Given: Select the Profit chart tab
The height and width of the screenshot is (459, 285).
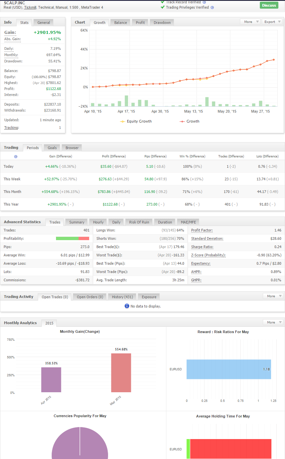Looking at the screenshot, I should click(140, 23).
